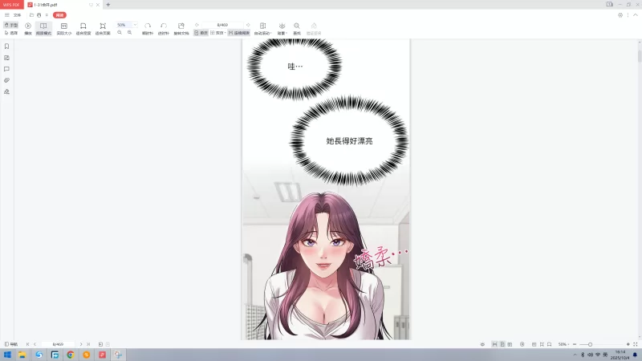Click the zoom slider handle
Viewport: 642px width, 361px height.
[590, 344]
